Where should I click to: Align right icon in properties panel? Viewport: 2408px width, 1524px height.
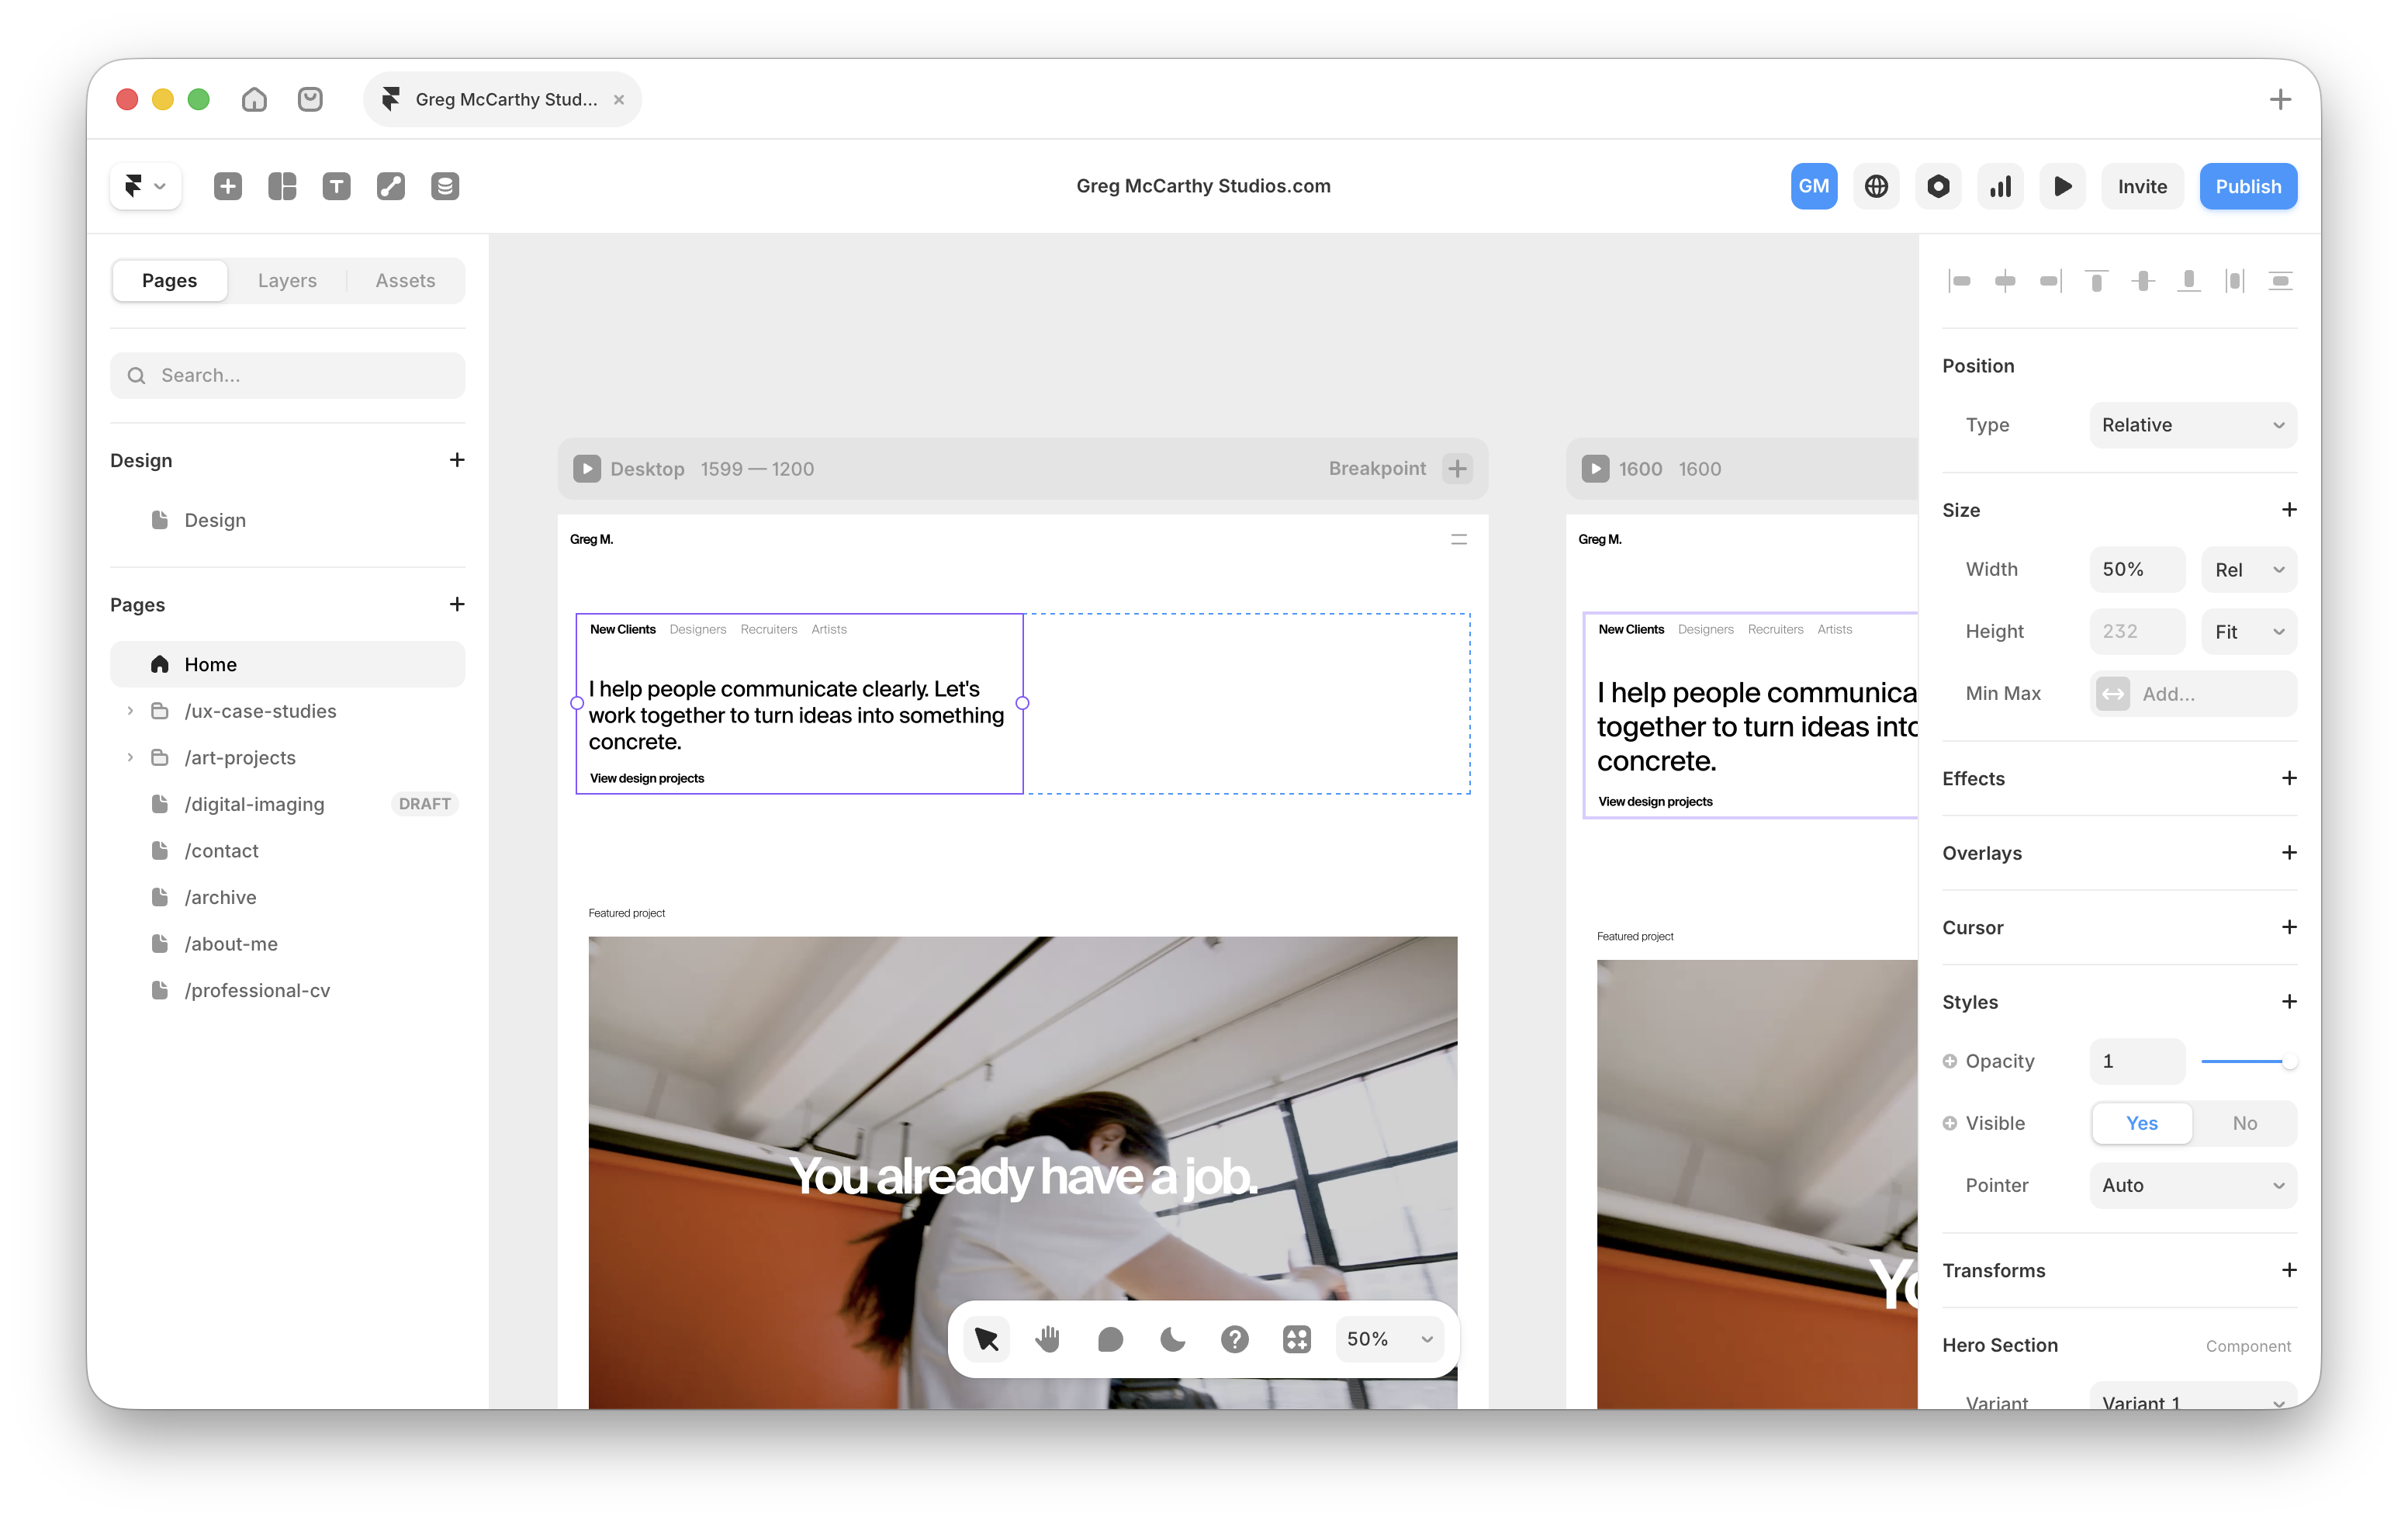2051,281
